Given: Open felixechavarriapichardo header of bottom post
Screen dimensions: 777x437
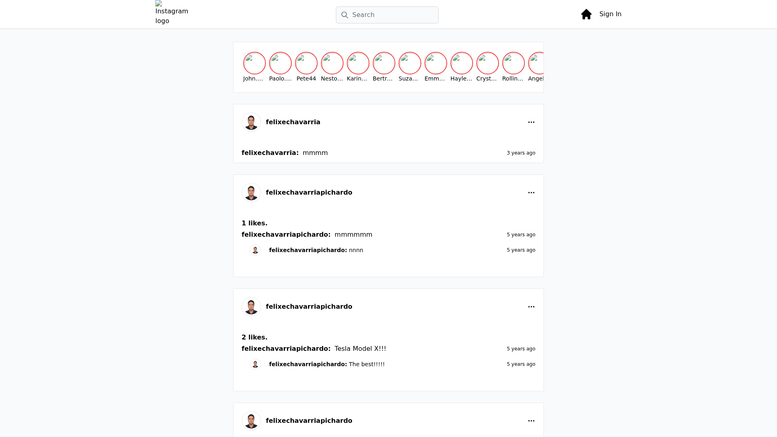Looking at the screenshot, I should point(309,421).
